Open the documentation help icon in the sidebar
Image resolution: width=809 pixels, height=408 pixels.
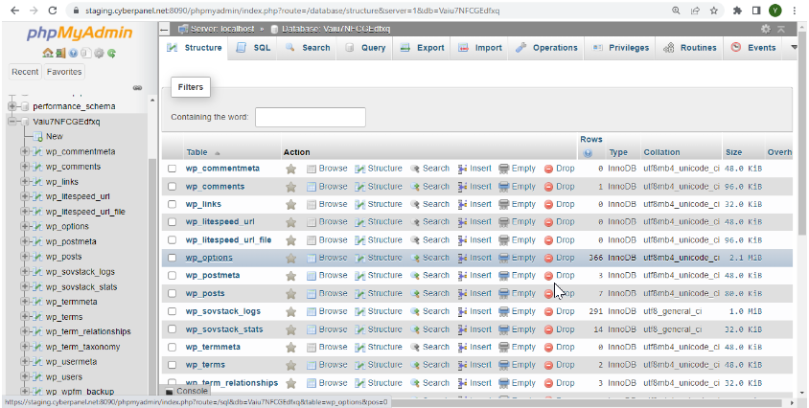coord(73,53)
